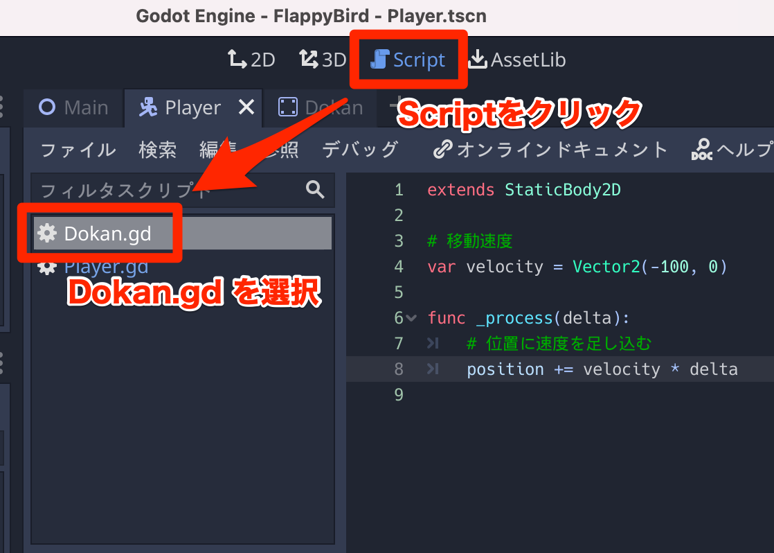The width and height of the screenshot is (774, 553).
Task: Click 'delta' at end of line 8
Action: pyautogui.click(x=713, y=369)
